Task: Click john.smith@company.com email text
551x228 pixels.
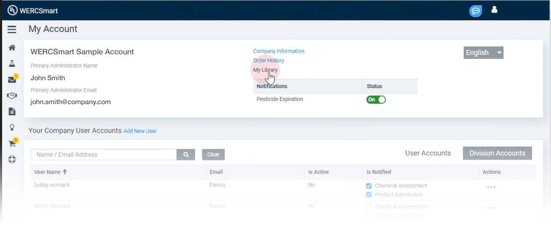Action: [x=71, y=102]
